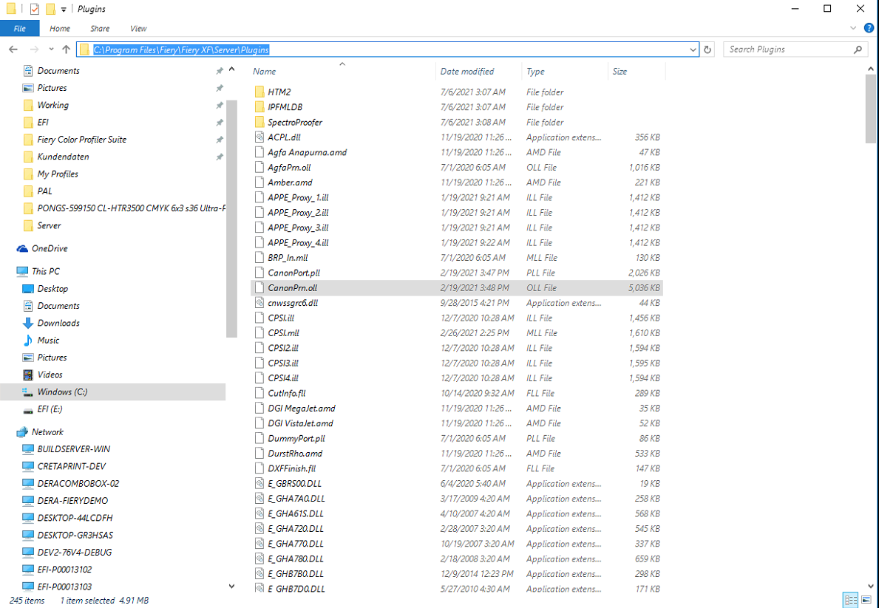Open CRETAPRINT-DEV network computer
This screenshot has height=608, width=879.
click(x=71, y=466)
